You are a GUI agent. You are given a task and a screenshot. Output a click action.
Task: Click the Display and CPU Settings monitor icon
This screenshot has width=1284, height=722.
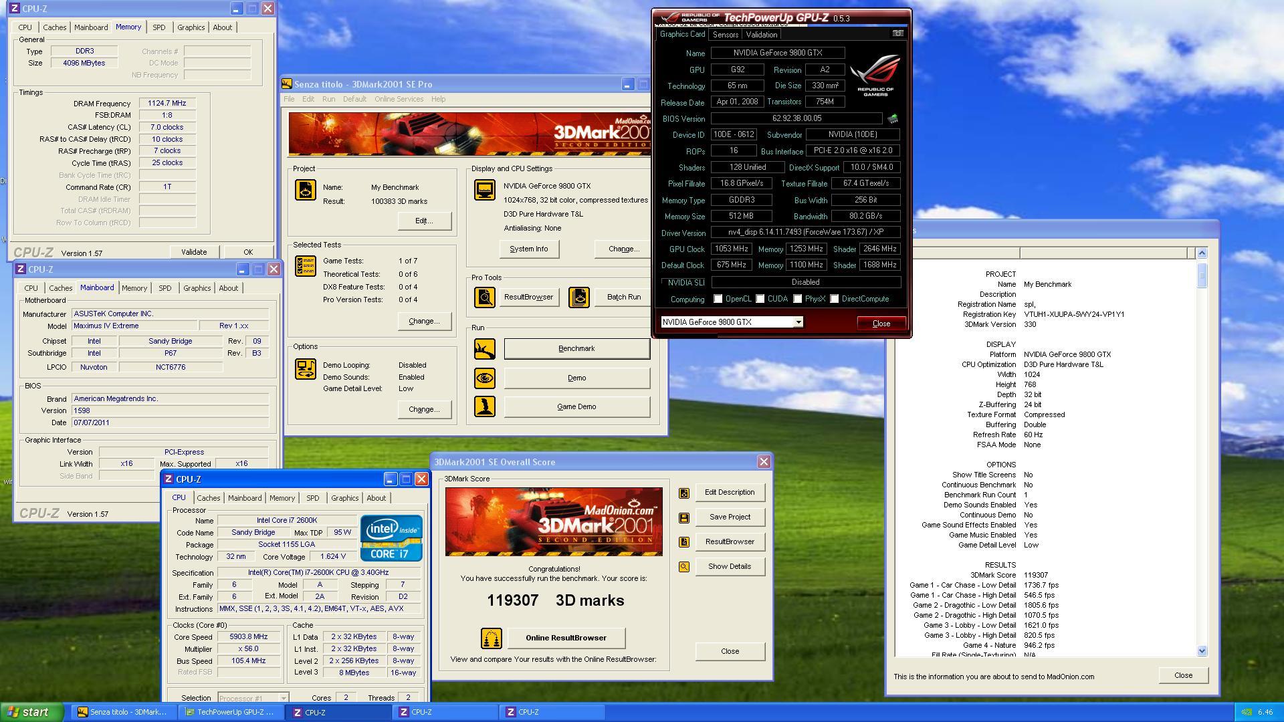(484, 190)
